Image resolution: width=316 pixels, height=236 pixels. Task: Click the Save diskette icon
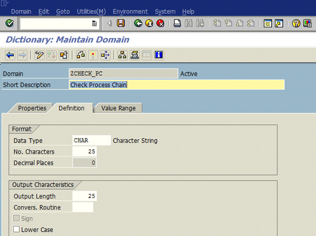[x=121, y=23]
